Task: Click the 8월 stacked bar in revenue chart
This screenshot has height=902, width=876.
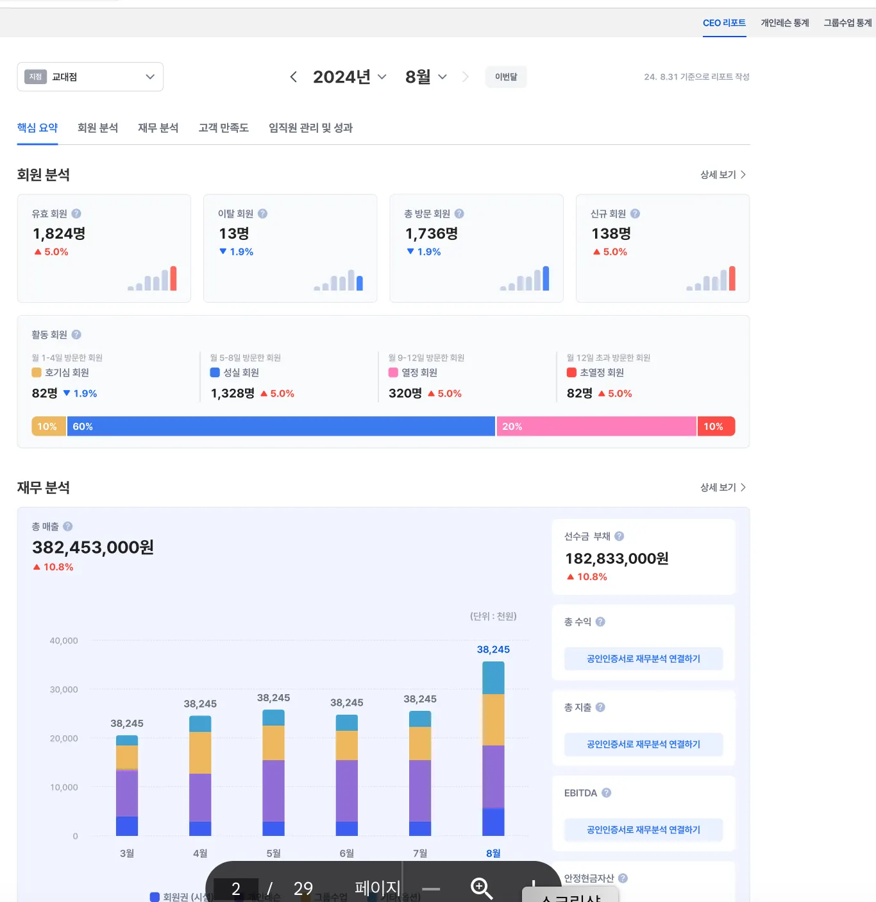Action: [493, 749]
